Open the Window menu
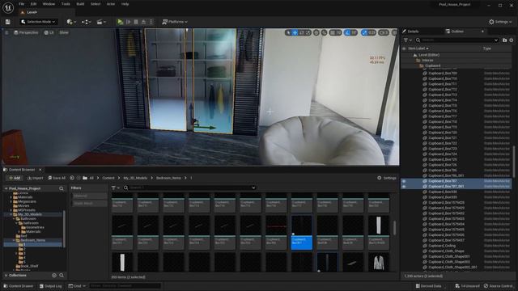518x291 pixels. 49,4
